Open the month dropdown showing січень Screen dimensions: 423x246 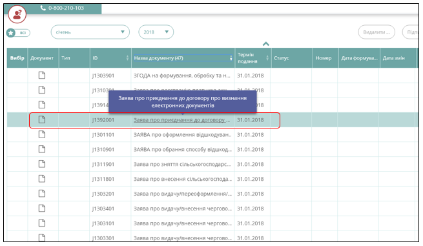[90, 32]
